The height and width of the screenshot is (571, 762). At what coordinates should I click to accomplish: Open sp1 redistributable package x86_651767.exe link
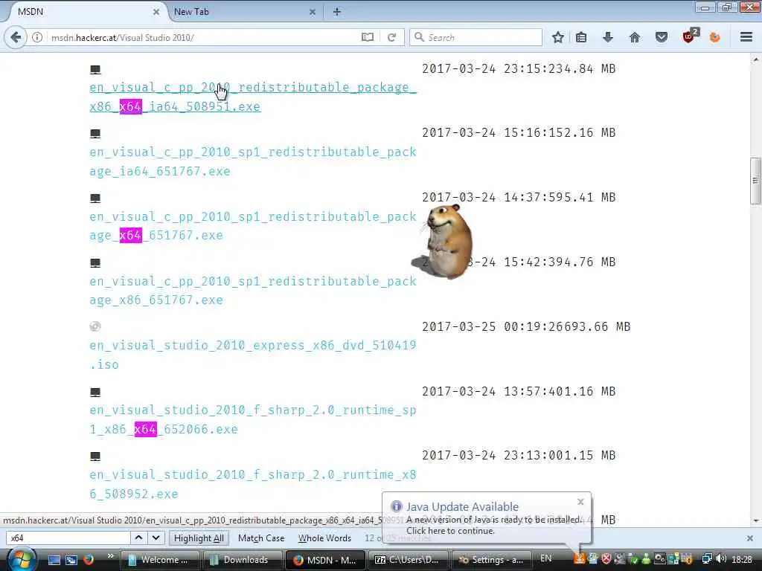253,291
